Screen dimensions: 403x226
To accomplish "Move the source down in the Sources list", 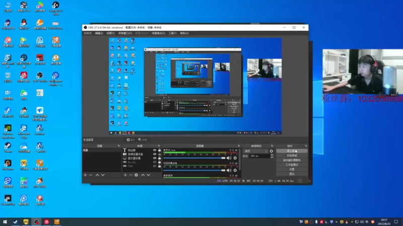I will 148,175.
